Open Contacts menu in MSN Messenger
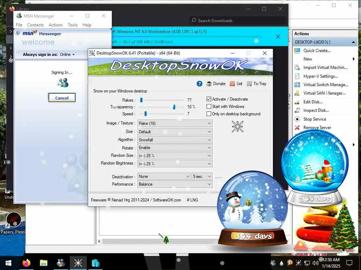The width and height of the screenshot is (361, 270). (36, 25)
